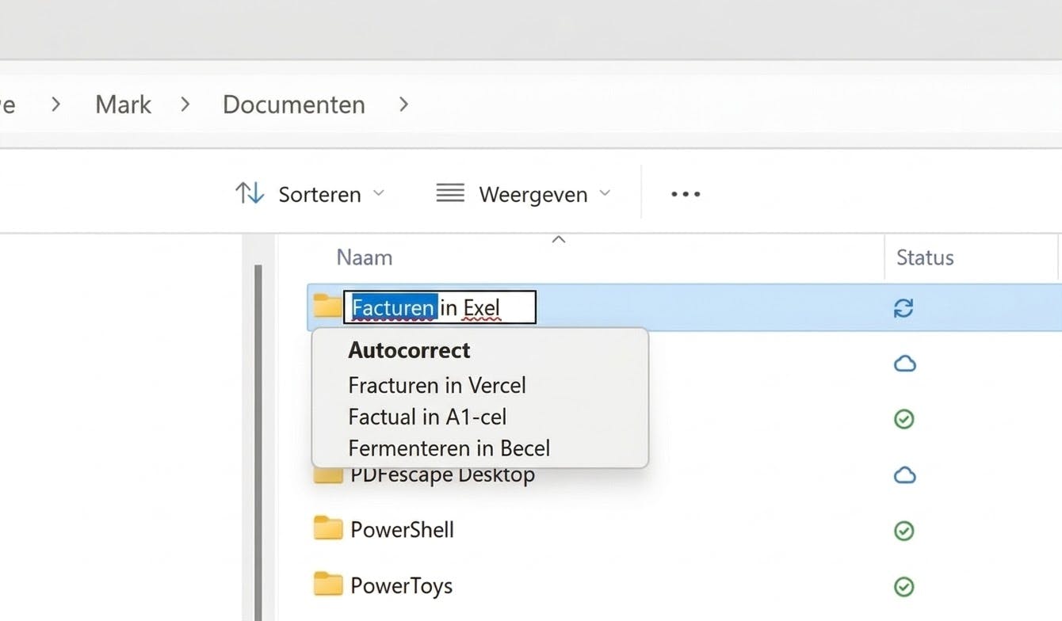Click the PowerToys folder icon
This screenshot has width=1062, height=621.
point(327,585)
